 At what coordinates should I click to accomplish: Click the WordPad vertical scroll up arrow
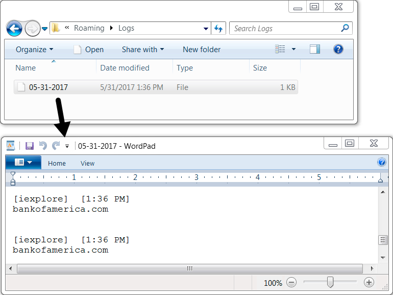383,192
